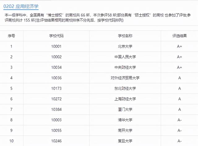Click school name 清华大学

(125, 120)
